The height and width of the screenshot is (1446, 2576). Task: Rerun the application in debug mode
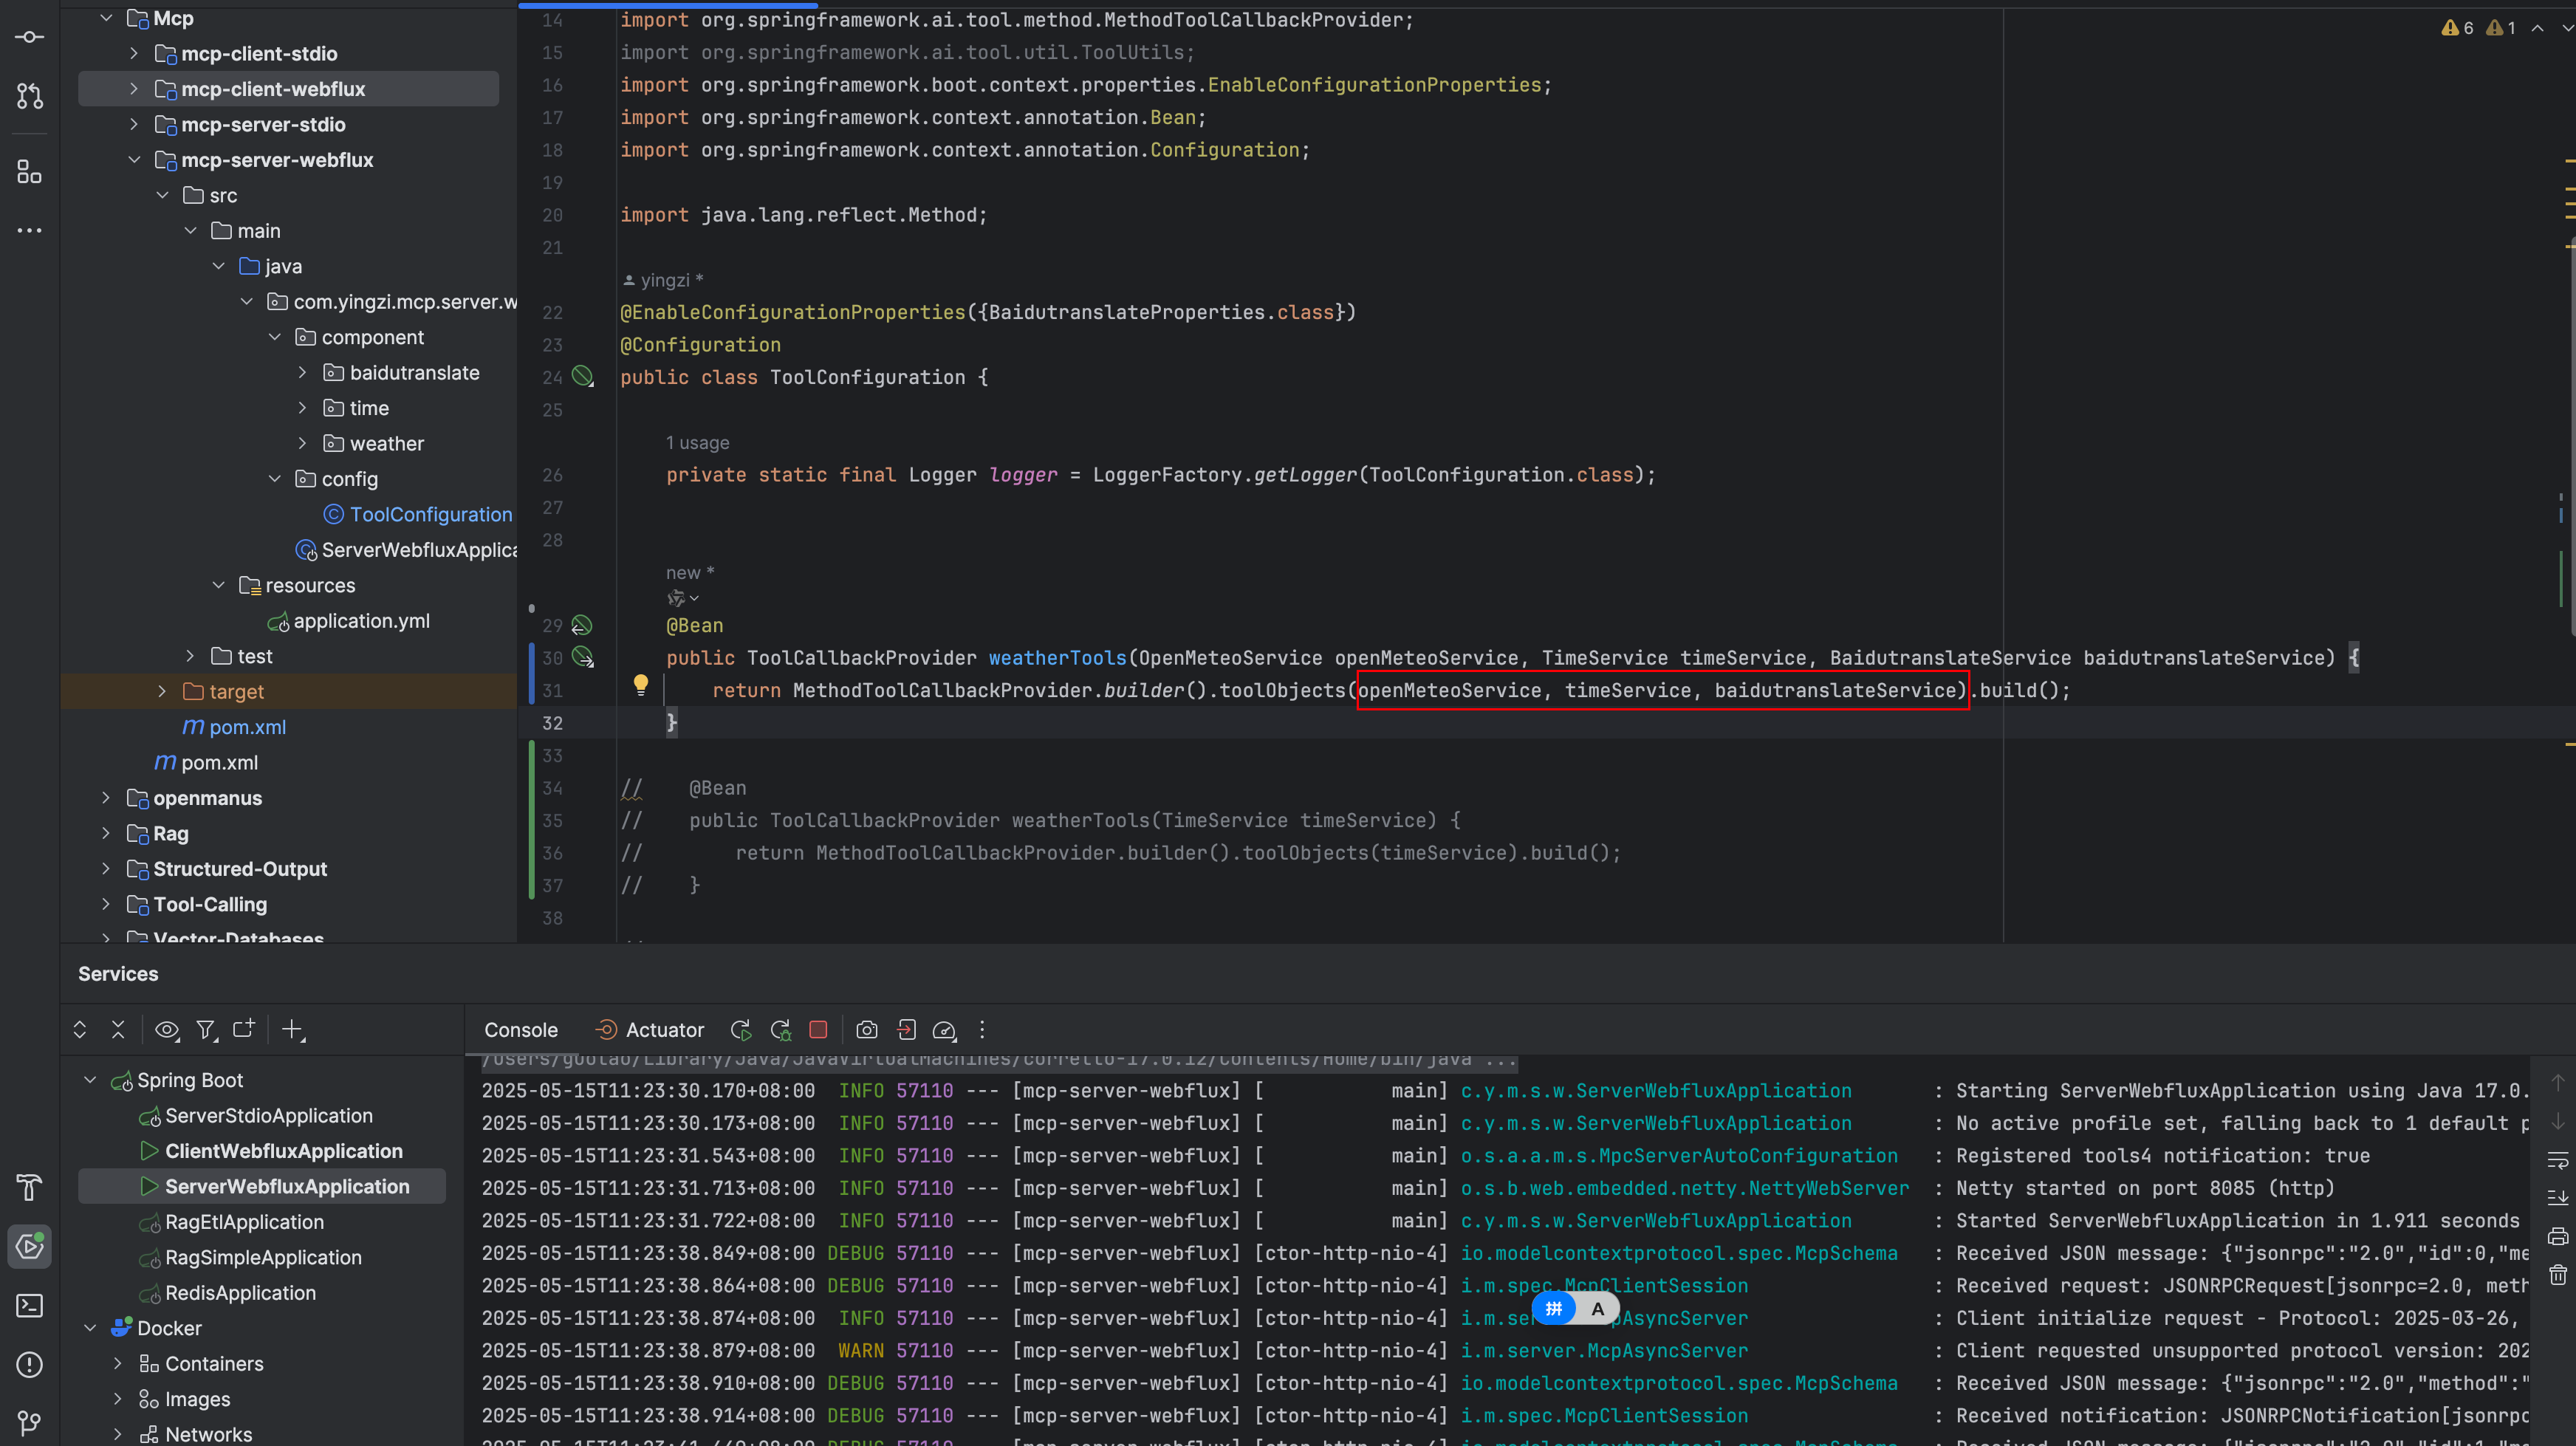point(781,1030)
